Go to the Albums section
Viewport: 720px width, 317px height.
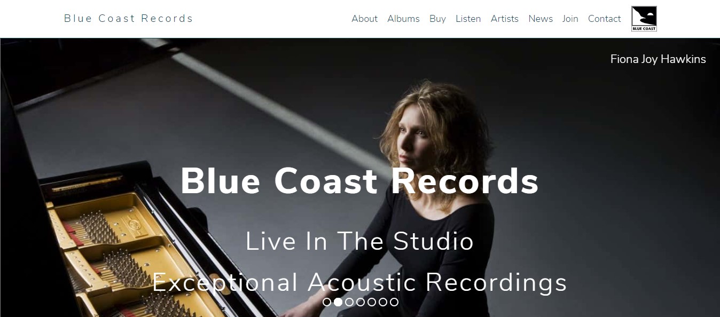point(403,19)
